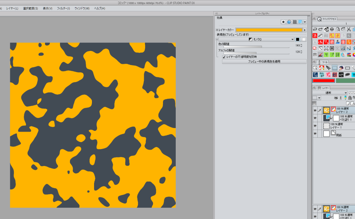355x219 pixels.
Task: Open the ヘルプ(H) menu
Action: [x=100, y=8]
